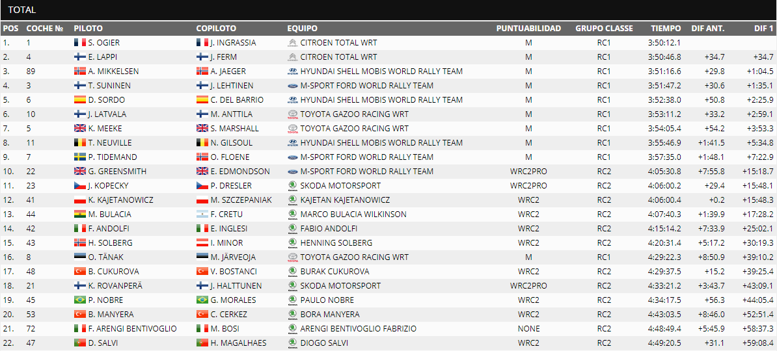777x351 pixels.
Task: Click the Austrian flag beside I. MINOR
Action: (x=202, y=243)
